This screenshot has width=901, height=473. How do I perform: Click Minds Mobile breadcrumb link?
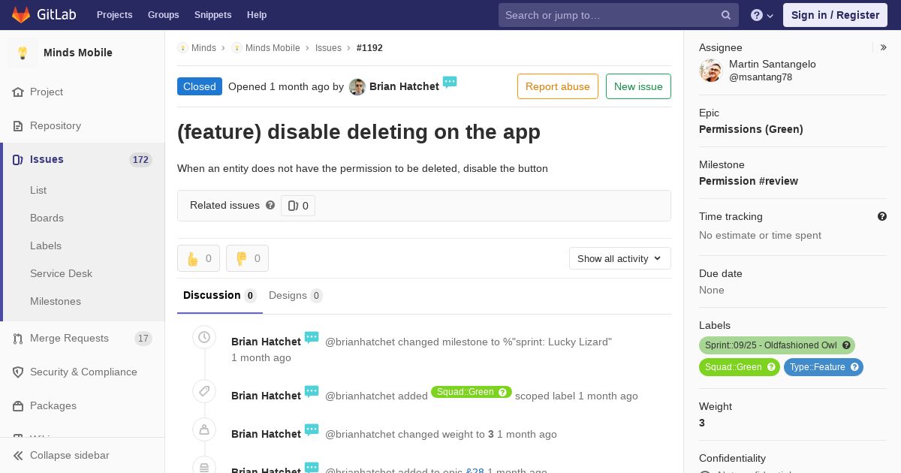click(x=273, y=47)
